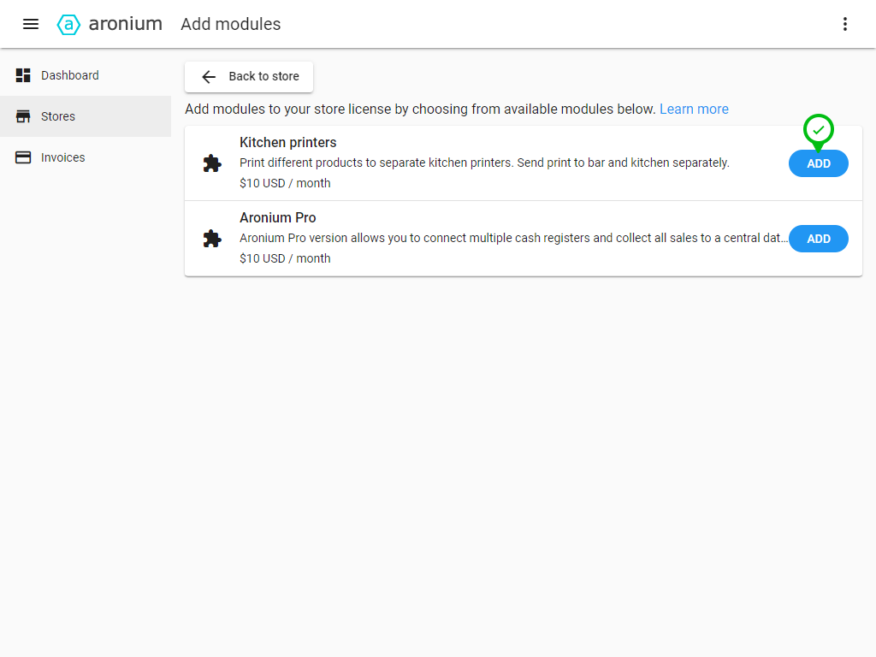
Task: Open Invoices from the sidebar
Action: (x=63, y=157)
